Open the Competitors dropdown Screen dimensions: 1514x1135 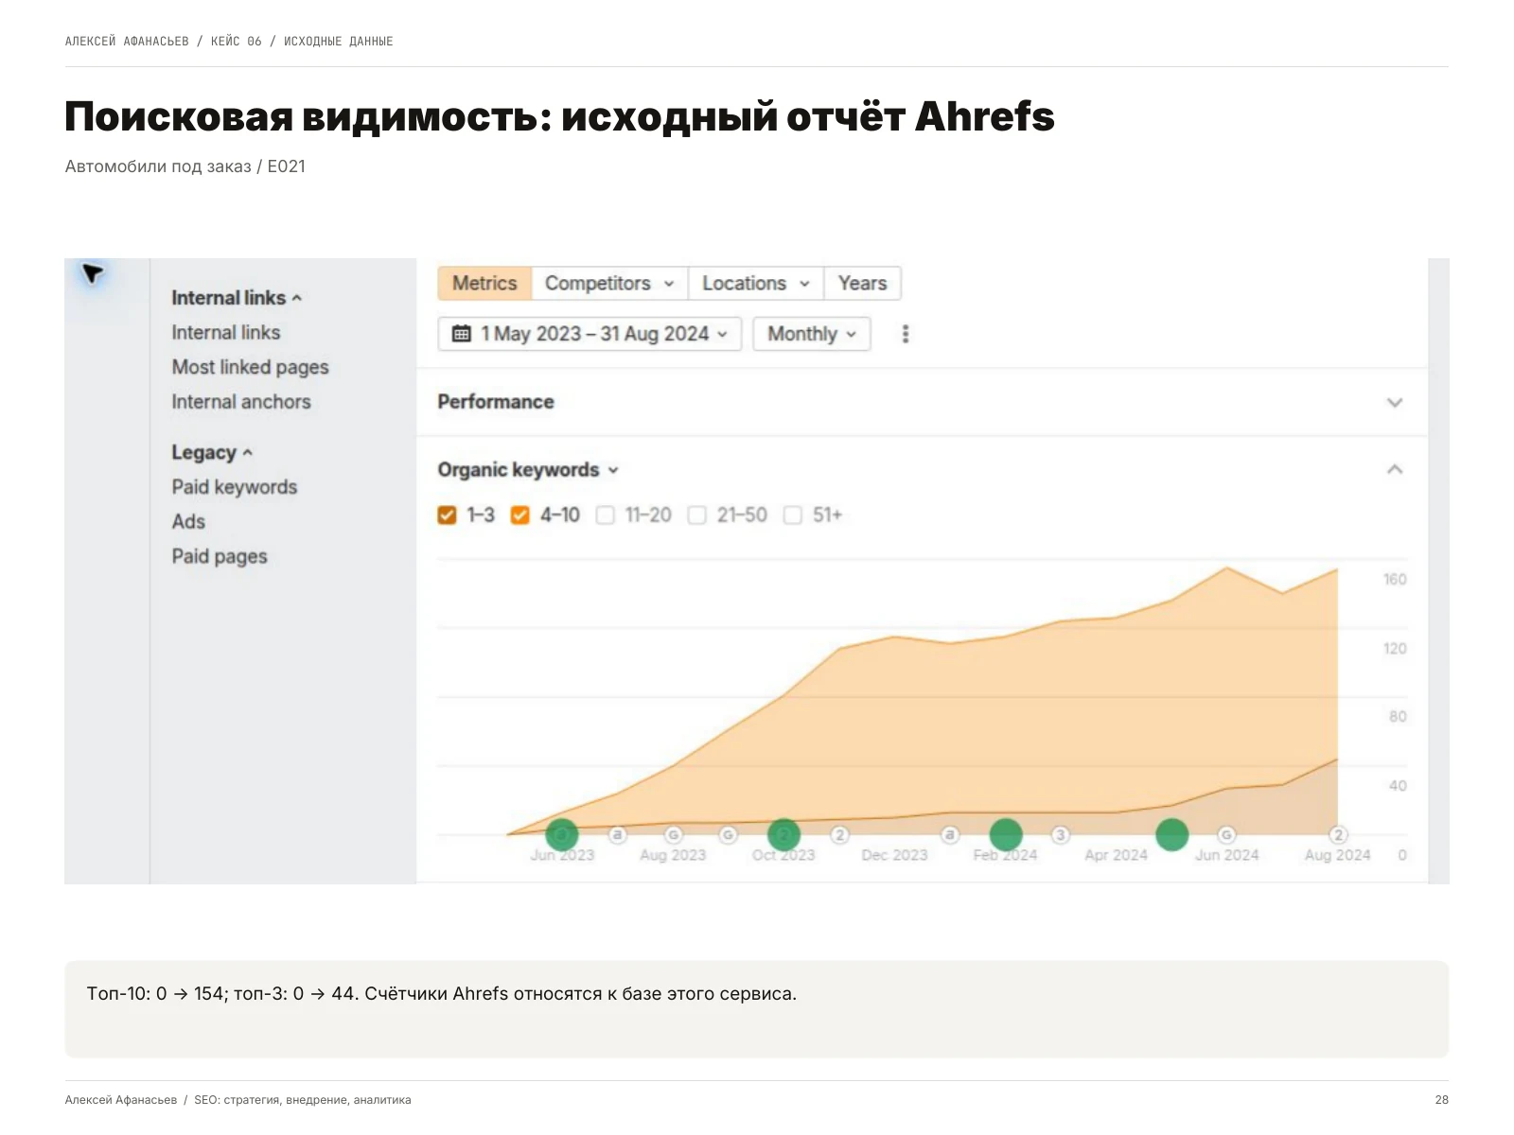[609, 284]
